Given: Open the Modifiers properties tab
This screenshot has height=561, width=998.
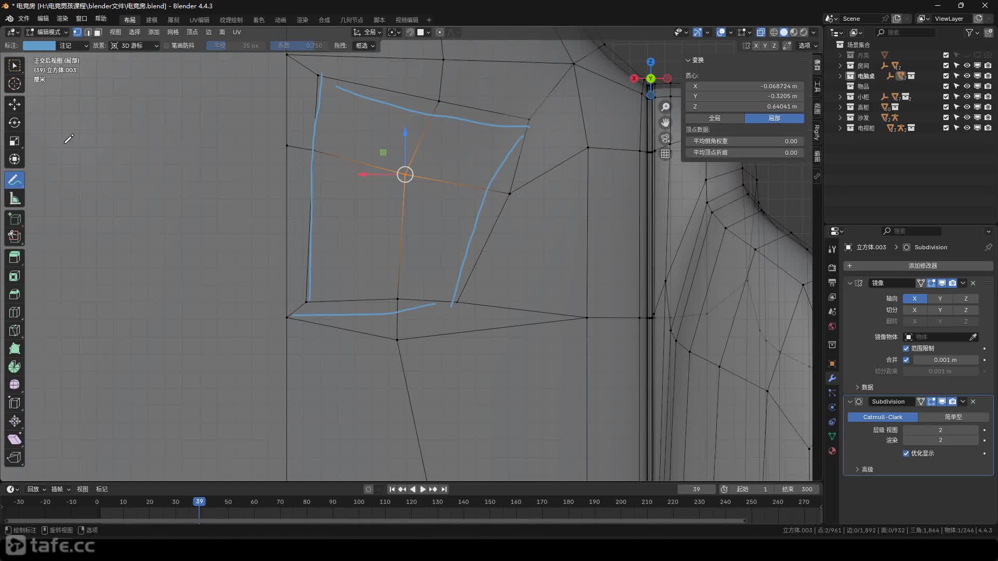Looking at the screenshot, I should (x=832, y=378).
